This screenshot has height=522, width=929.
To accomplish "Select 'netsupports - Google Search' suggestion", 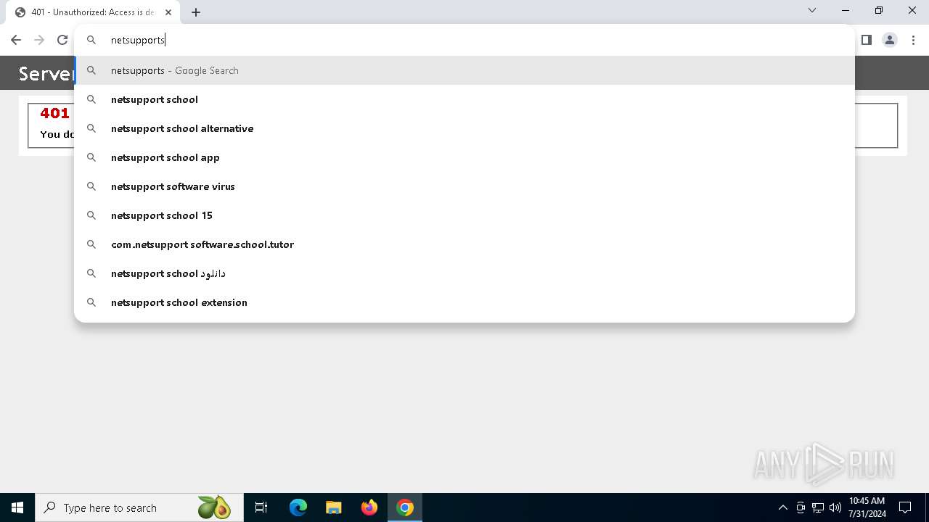I will tap(464, 70).
